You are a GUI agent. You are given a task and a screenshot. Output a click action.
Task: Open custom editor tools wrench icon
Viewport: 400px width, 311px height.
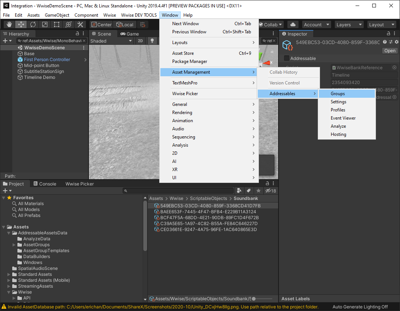pos(80,24)
